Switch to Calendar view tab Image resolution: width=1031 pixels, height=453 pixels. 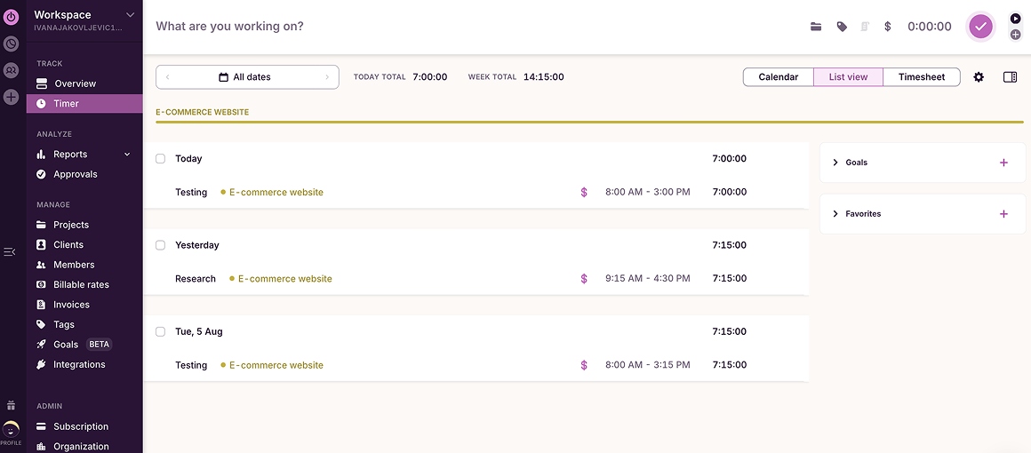[x=778, y=77]
